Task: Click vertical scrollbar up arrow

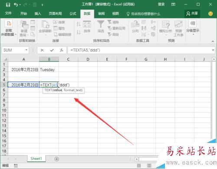Action: (214, 59)
